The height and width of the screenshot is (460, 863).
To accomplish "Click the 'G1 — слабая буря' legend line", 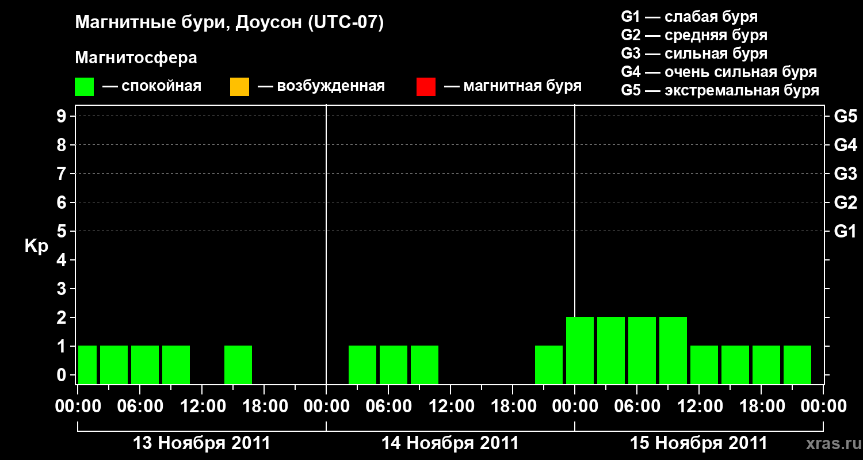I will point(689,17).
